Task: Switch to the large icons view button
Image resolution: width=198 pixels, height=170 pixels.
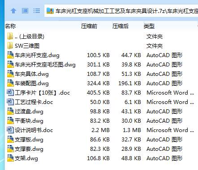Action: [x=25, y=11]
